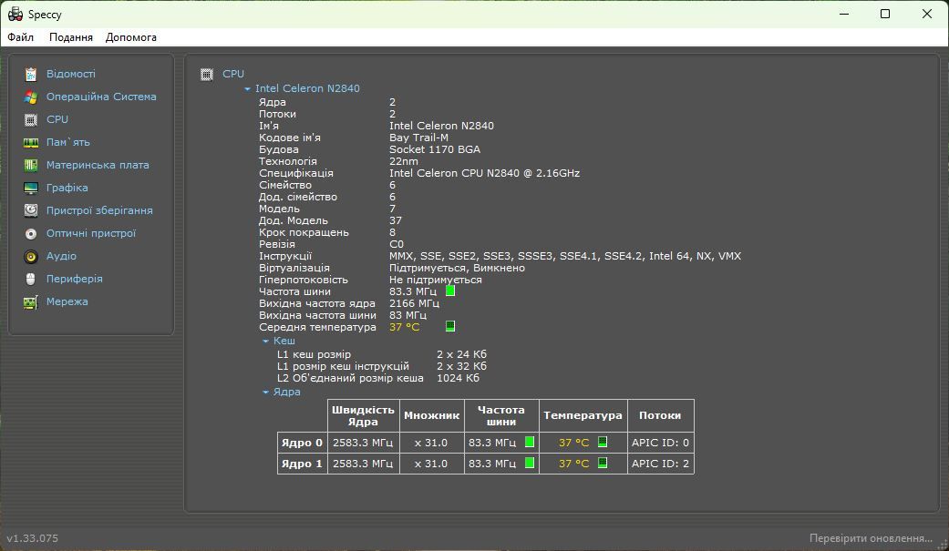Click the Відомості clipboard icon in sidebar
This screenshot has width=949, height=551.
point(31,74)
